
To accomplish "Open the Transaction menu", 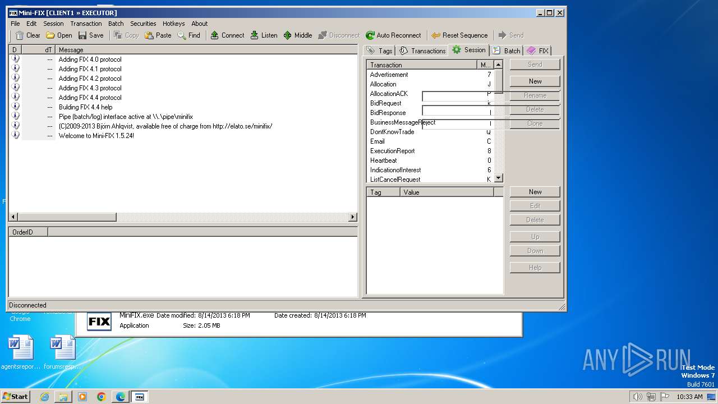I will coord(86,24).
